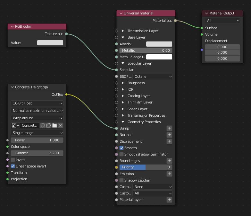Uncheck Linear space invert
Viewport: 251px width, 216px height.
click(13, 166)
